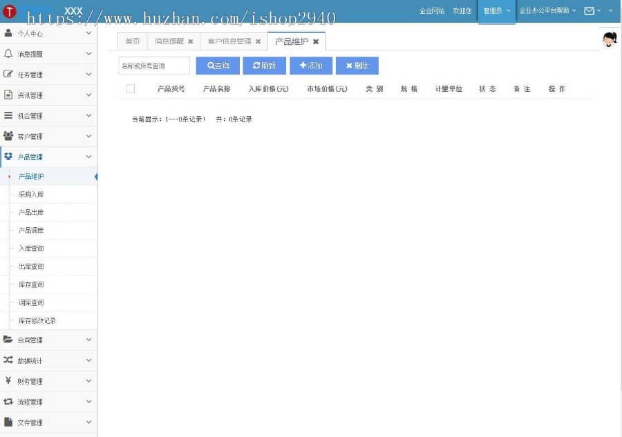This screenshot has width=622, height=437.
Task: Click the 名称或货号查询 search input field
Action: point(153,65)
